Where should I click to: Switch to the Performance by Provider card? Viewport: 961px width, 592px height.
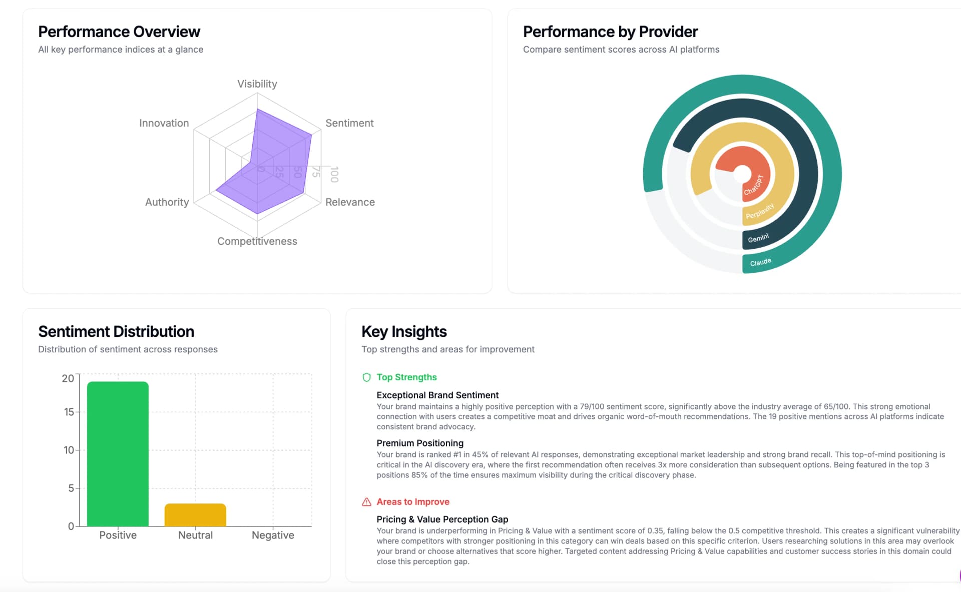click(x=610, y=31)
